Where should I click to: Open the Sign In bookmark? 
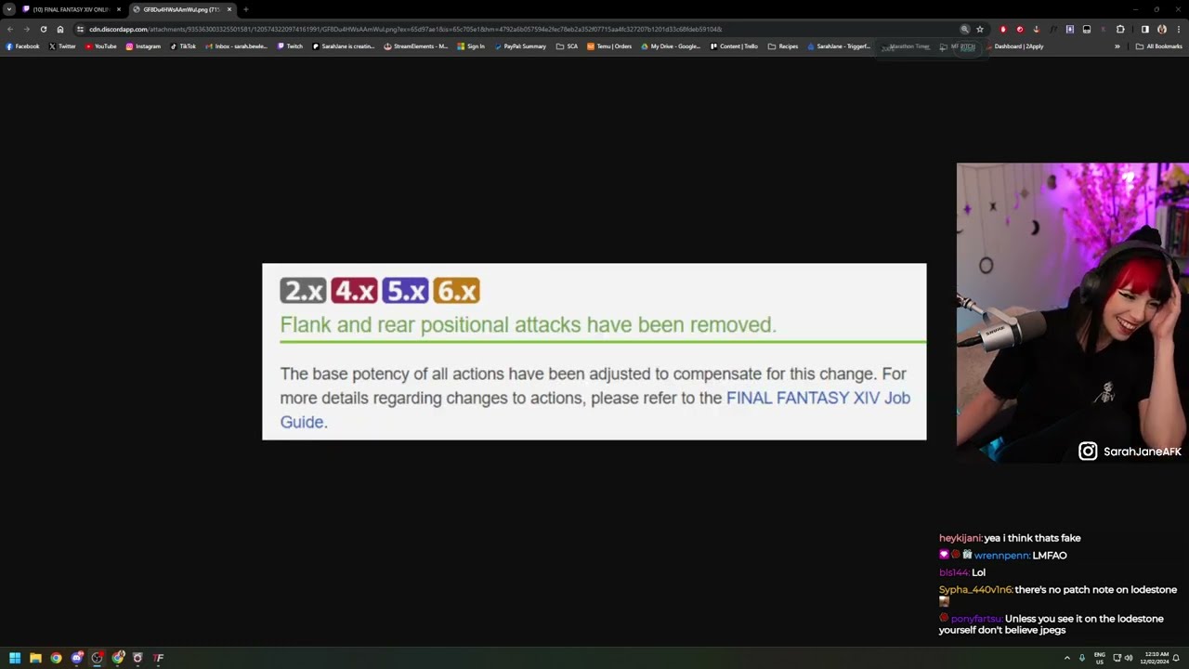pyautogui.click(x=471, y=46)
